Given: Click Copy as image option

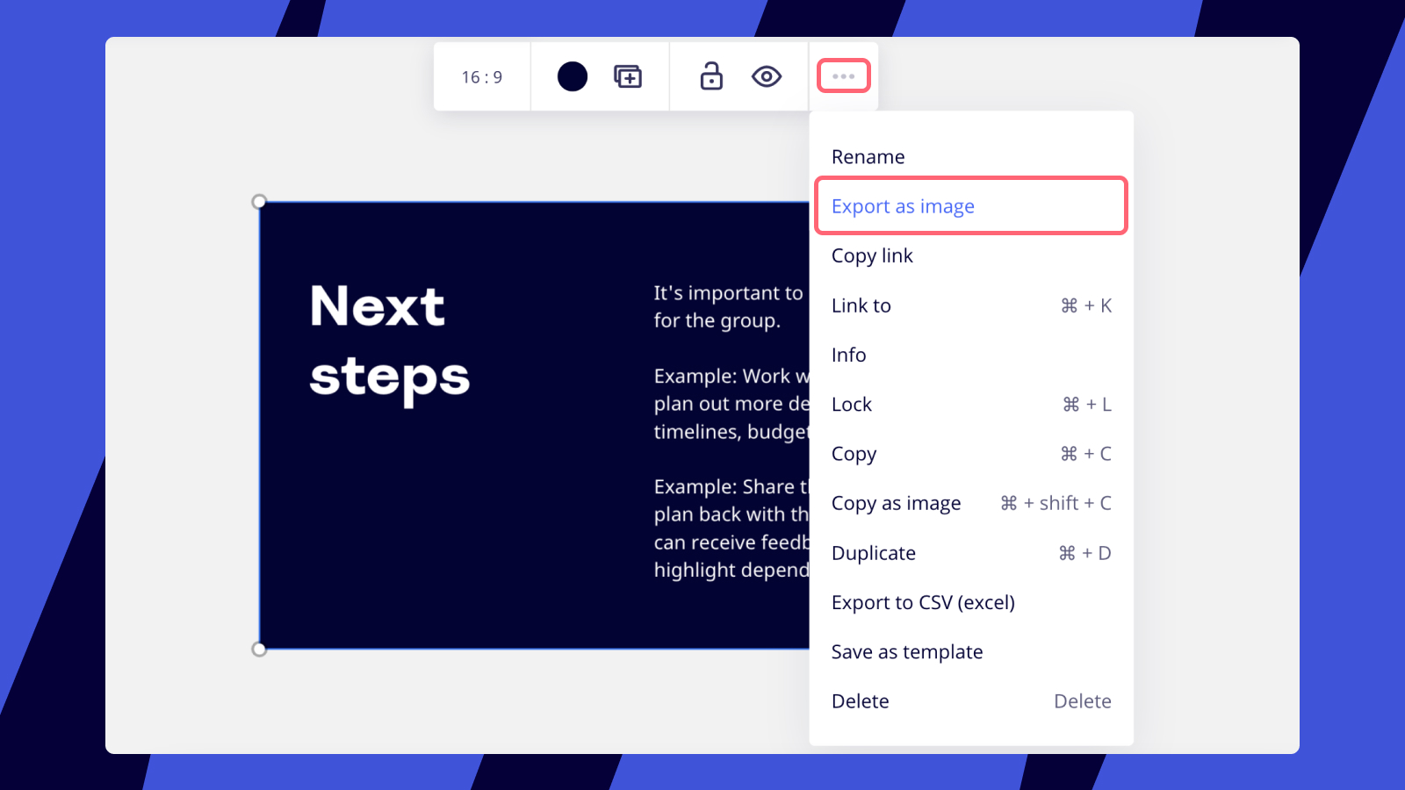Looking at the screenshot, I should [x=896, y=503].
